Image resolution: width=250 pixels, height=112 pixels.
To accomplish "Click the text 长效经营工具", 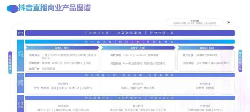I will tap(162, 33).
